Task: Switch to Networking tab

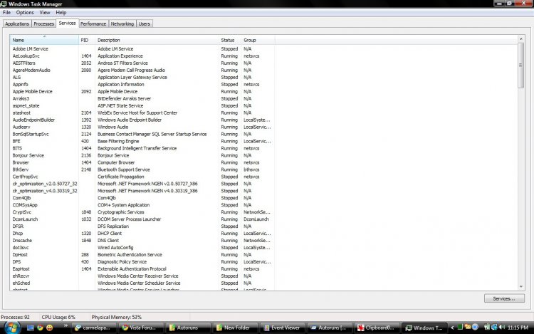Action: (122, 24)
